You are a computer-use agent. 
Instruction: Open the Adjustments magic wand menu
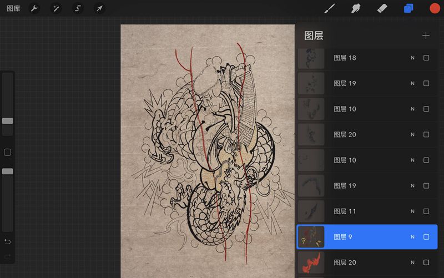click(x=56, y=8)
